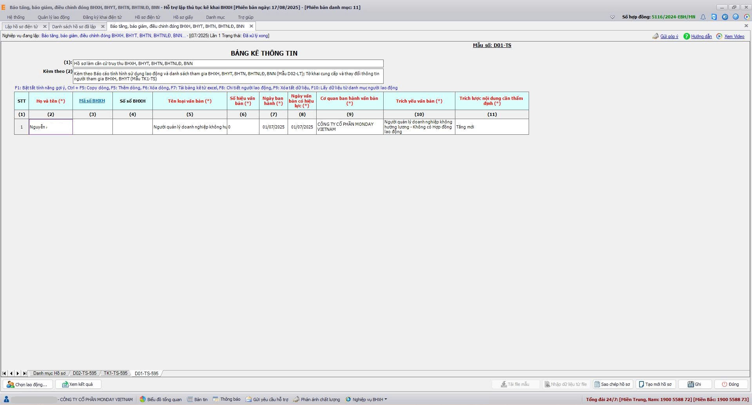
Task: Click the Phản ánh chất lượng icon
Action: pos(296,399)
